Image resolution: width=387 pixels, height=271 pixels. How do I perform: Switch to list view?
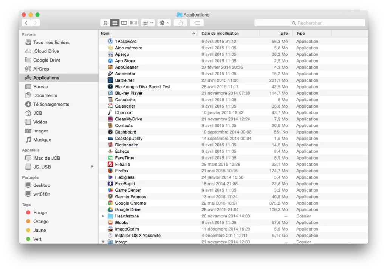[115, 23]
